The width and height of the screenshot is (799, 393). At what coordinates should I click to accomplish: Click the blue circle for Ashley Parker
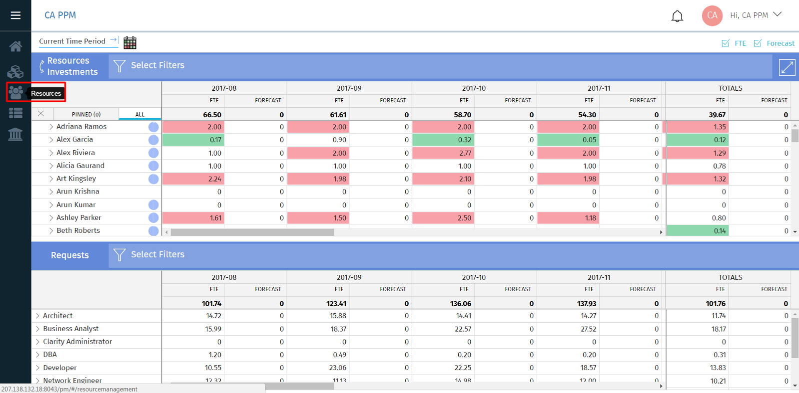[x=153, y=218]
